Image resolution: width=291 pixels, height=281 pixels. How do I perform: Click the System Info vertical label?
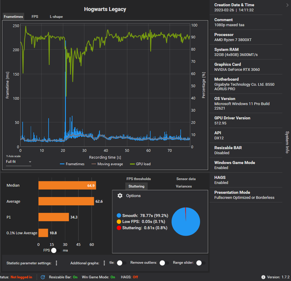click(287, 142)
